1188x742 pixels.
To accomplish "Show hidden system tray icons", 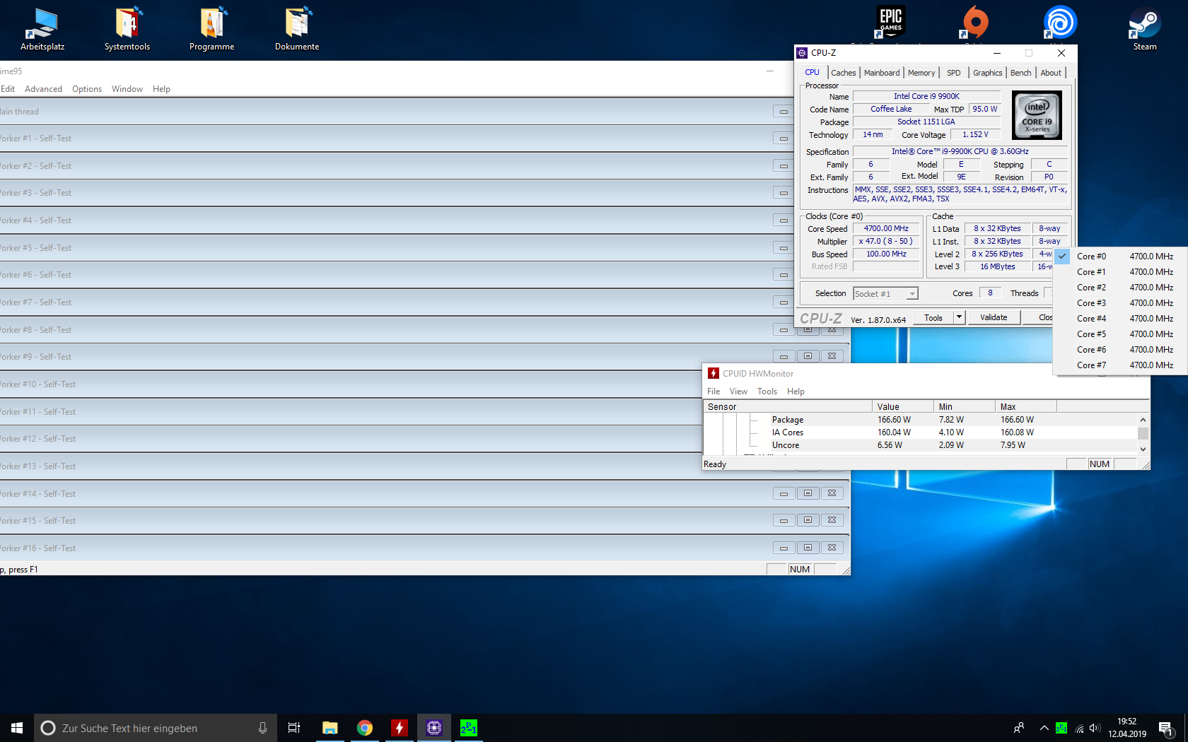I will (1044, 728).
